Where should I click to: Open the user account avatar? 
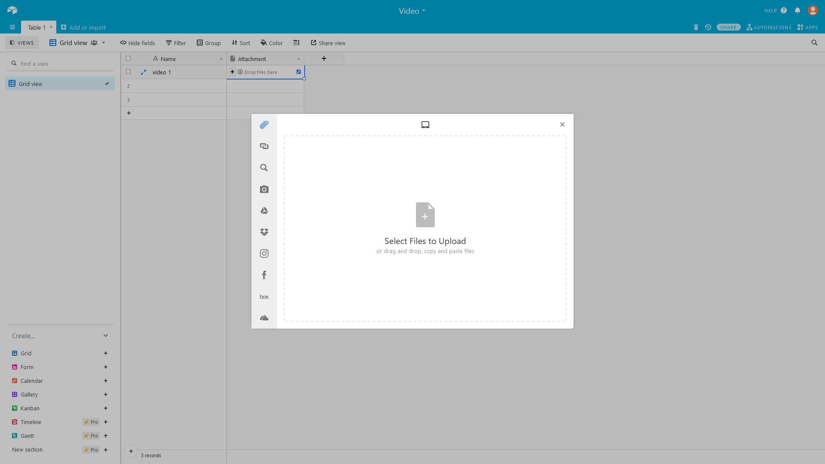(813, 10)
